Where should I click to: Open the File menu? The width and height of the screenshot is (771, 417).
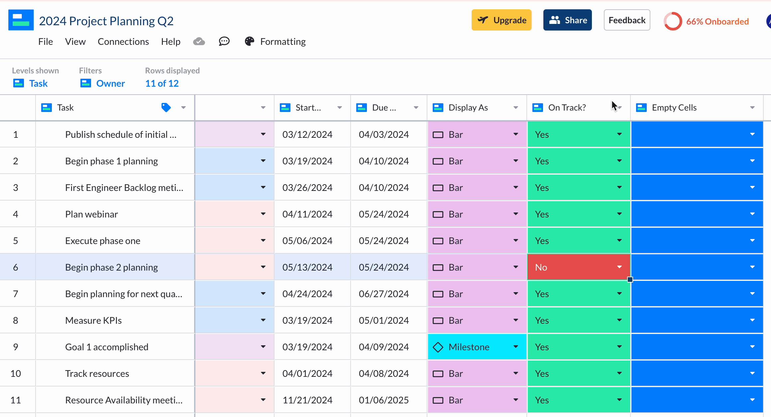(46, 41)
